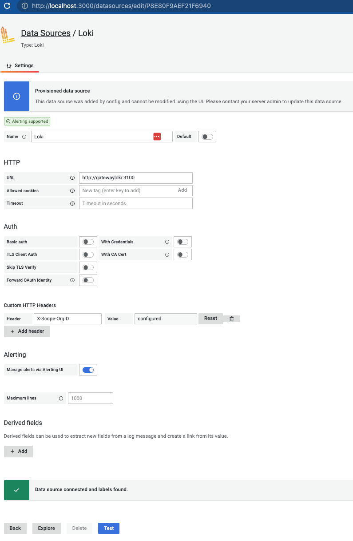
Task: Click the Reset button for header value
Action: click(x=210, y=318)
